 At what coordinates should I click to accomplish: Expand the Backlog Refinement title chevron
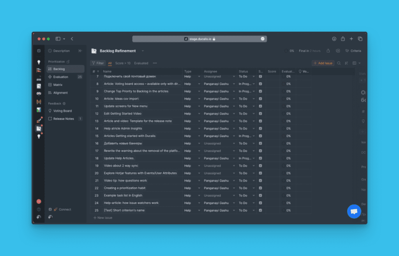(x=143, y=51)
